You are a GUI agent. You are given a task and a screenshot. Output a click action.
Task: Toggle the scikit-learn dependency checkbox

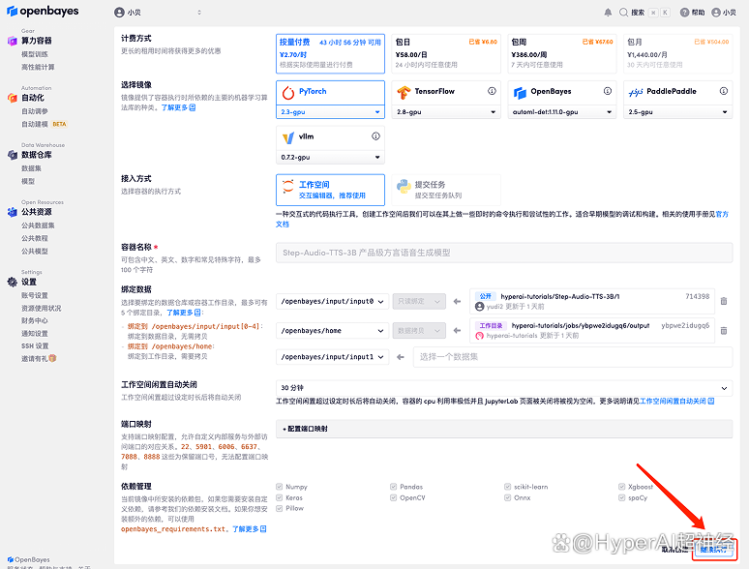[507, 487]
